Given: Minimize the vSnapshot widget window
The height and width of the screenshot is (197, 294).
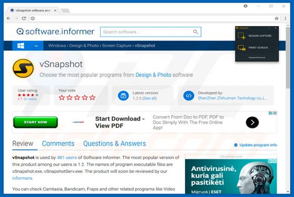Looking at the screenshot, I should pyautogui.click(x=269, y=28).
